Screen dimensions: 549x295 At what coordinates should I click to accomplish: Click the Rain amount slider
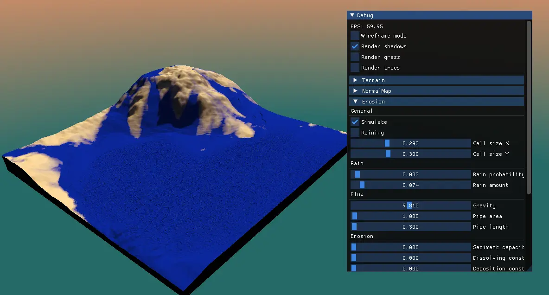(410, 185)
